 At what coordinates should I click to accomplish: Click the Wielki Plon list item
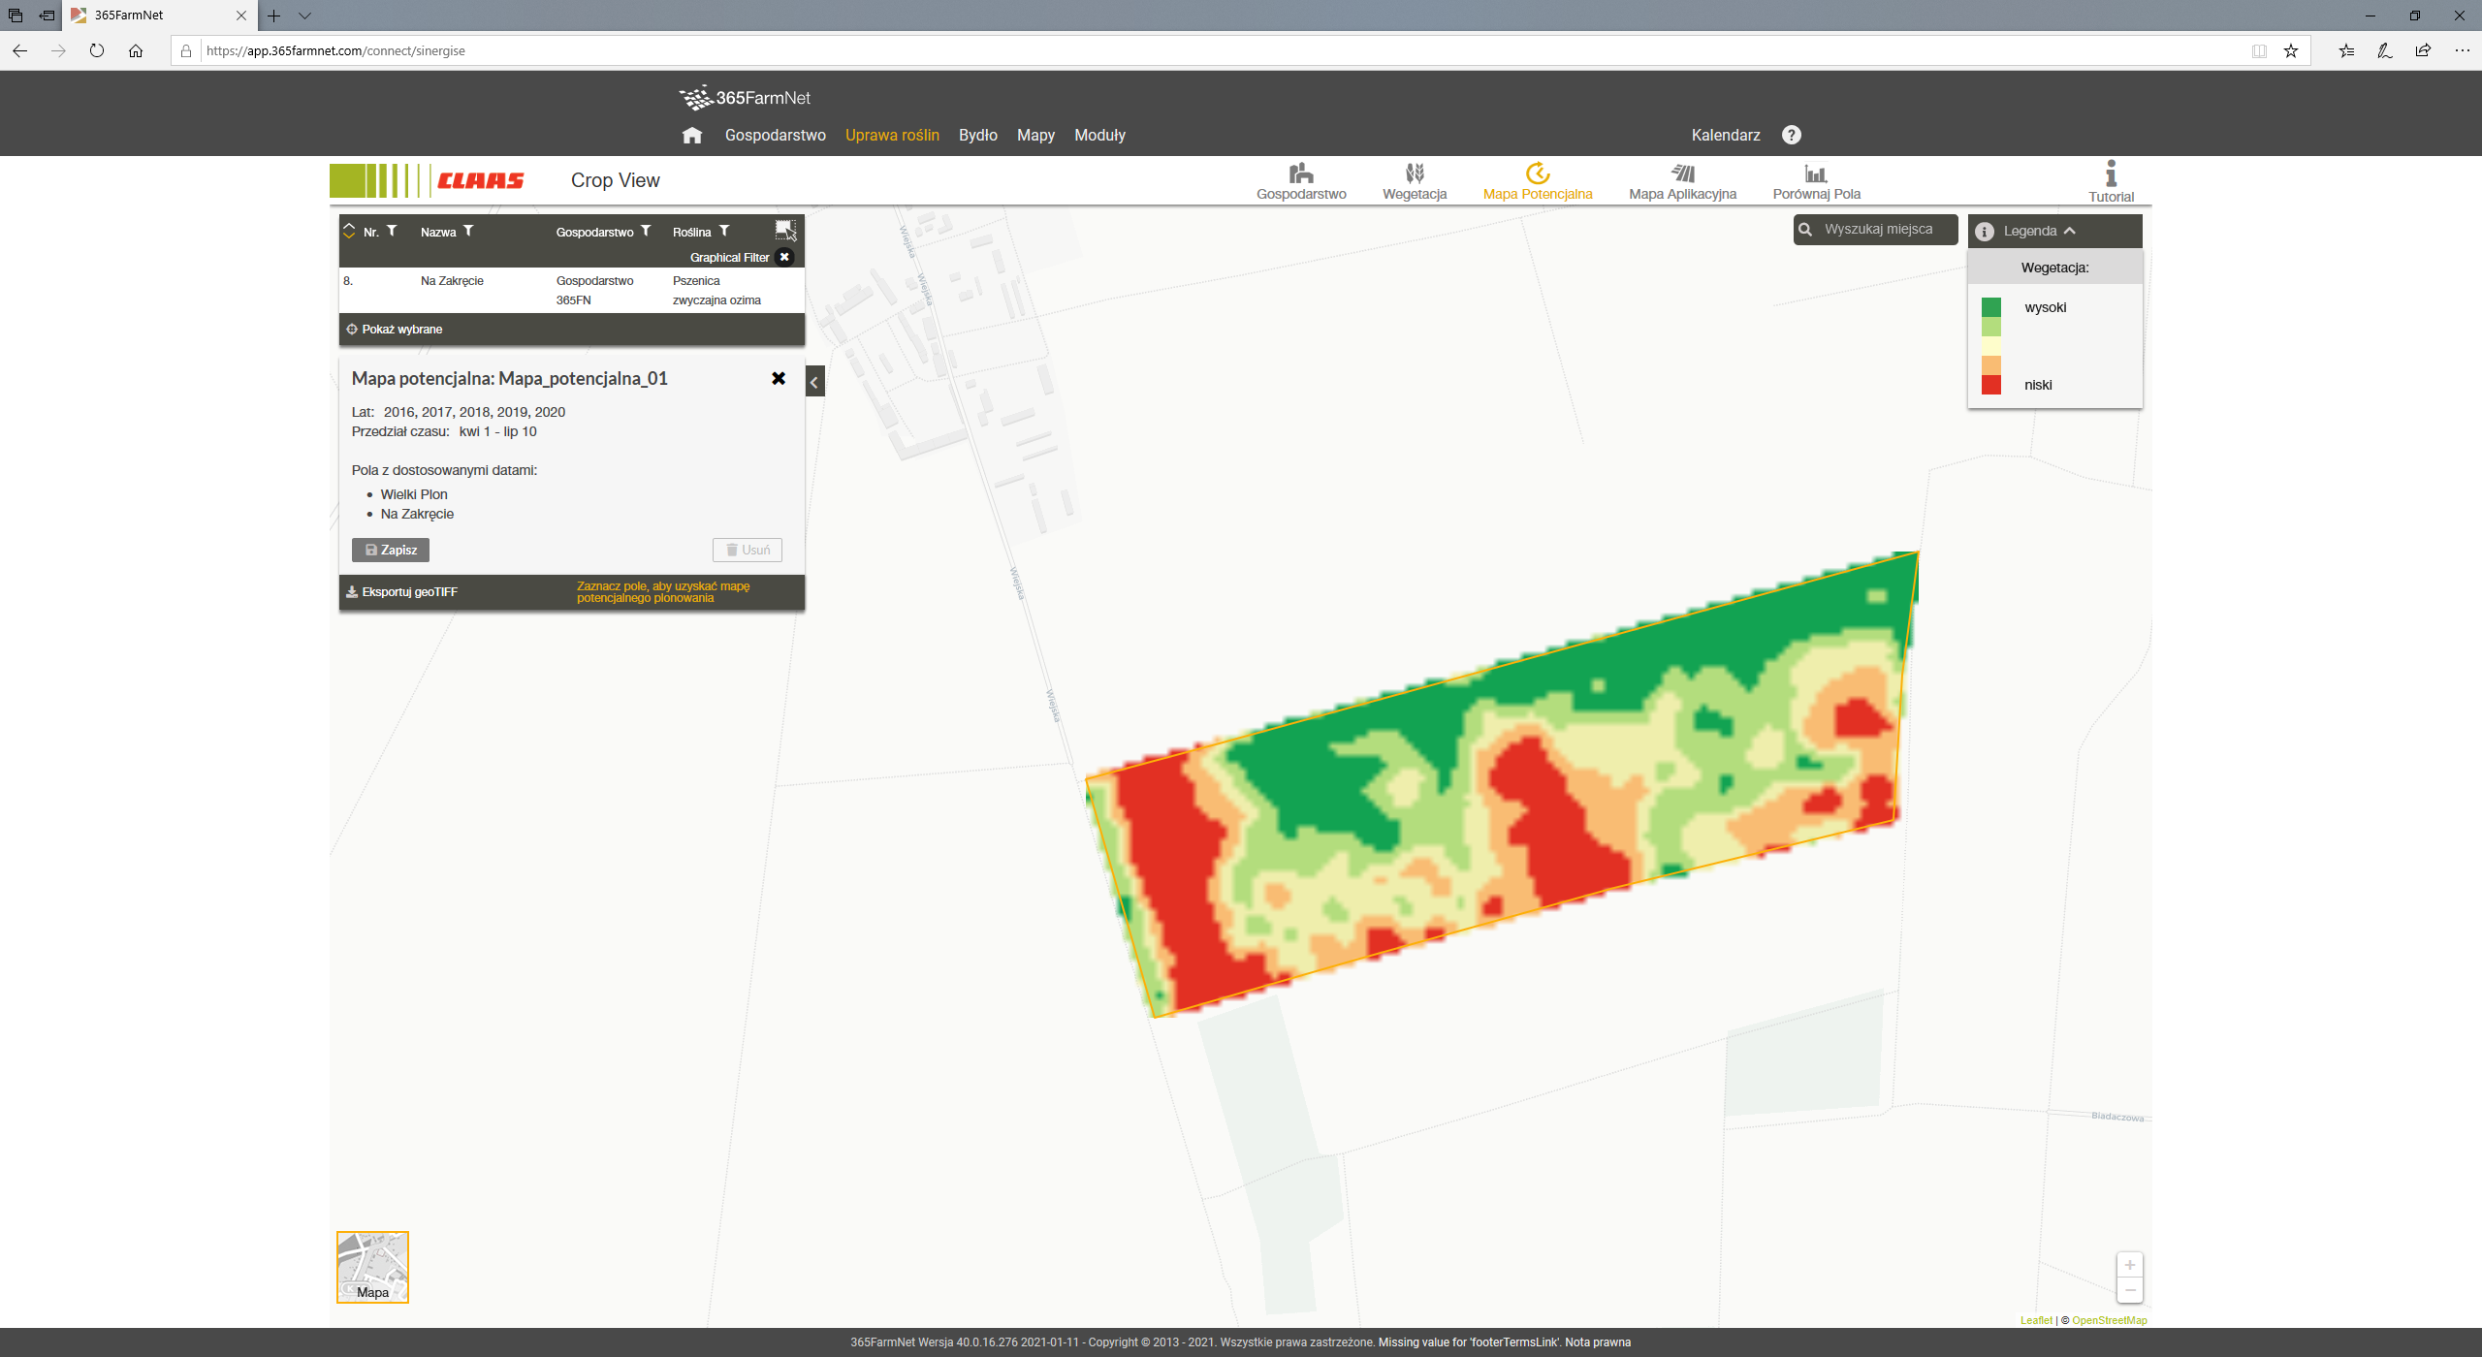[414, 494]
